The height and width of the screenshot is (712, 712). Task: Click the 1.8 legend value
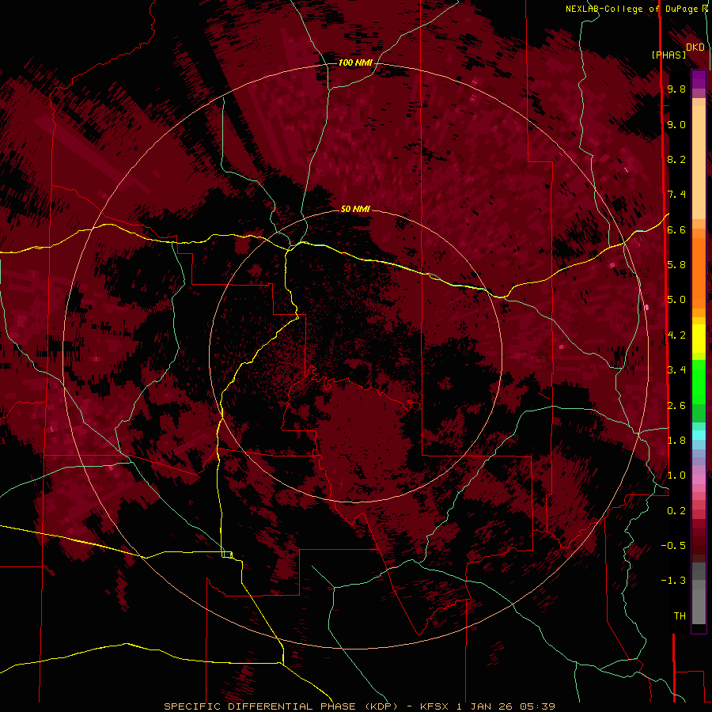click(676, 441)
